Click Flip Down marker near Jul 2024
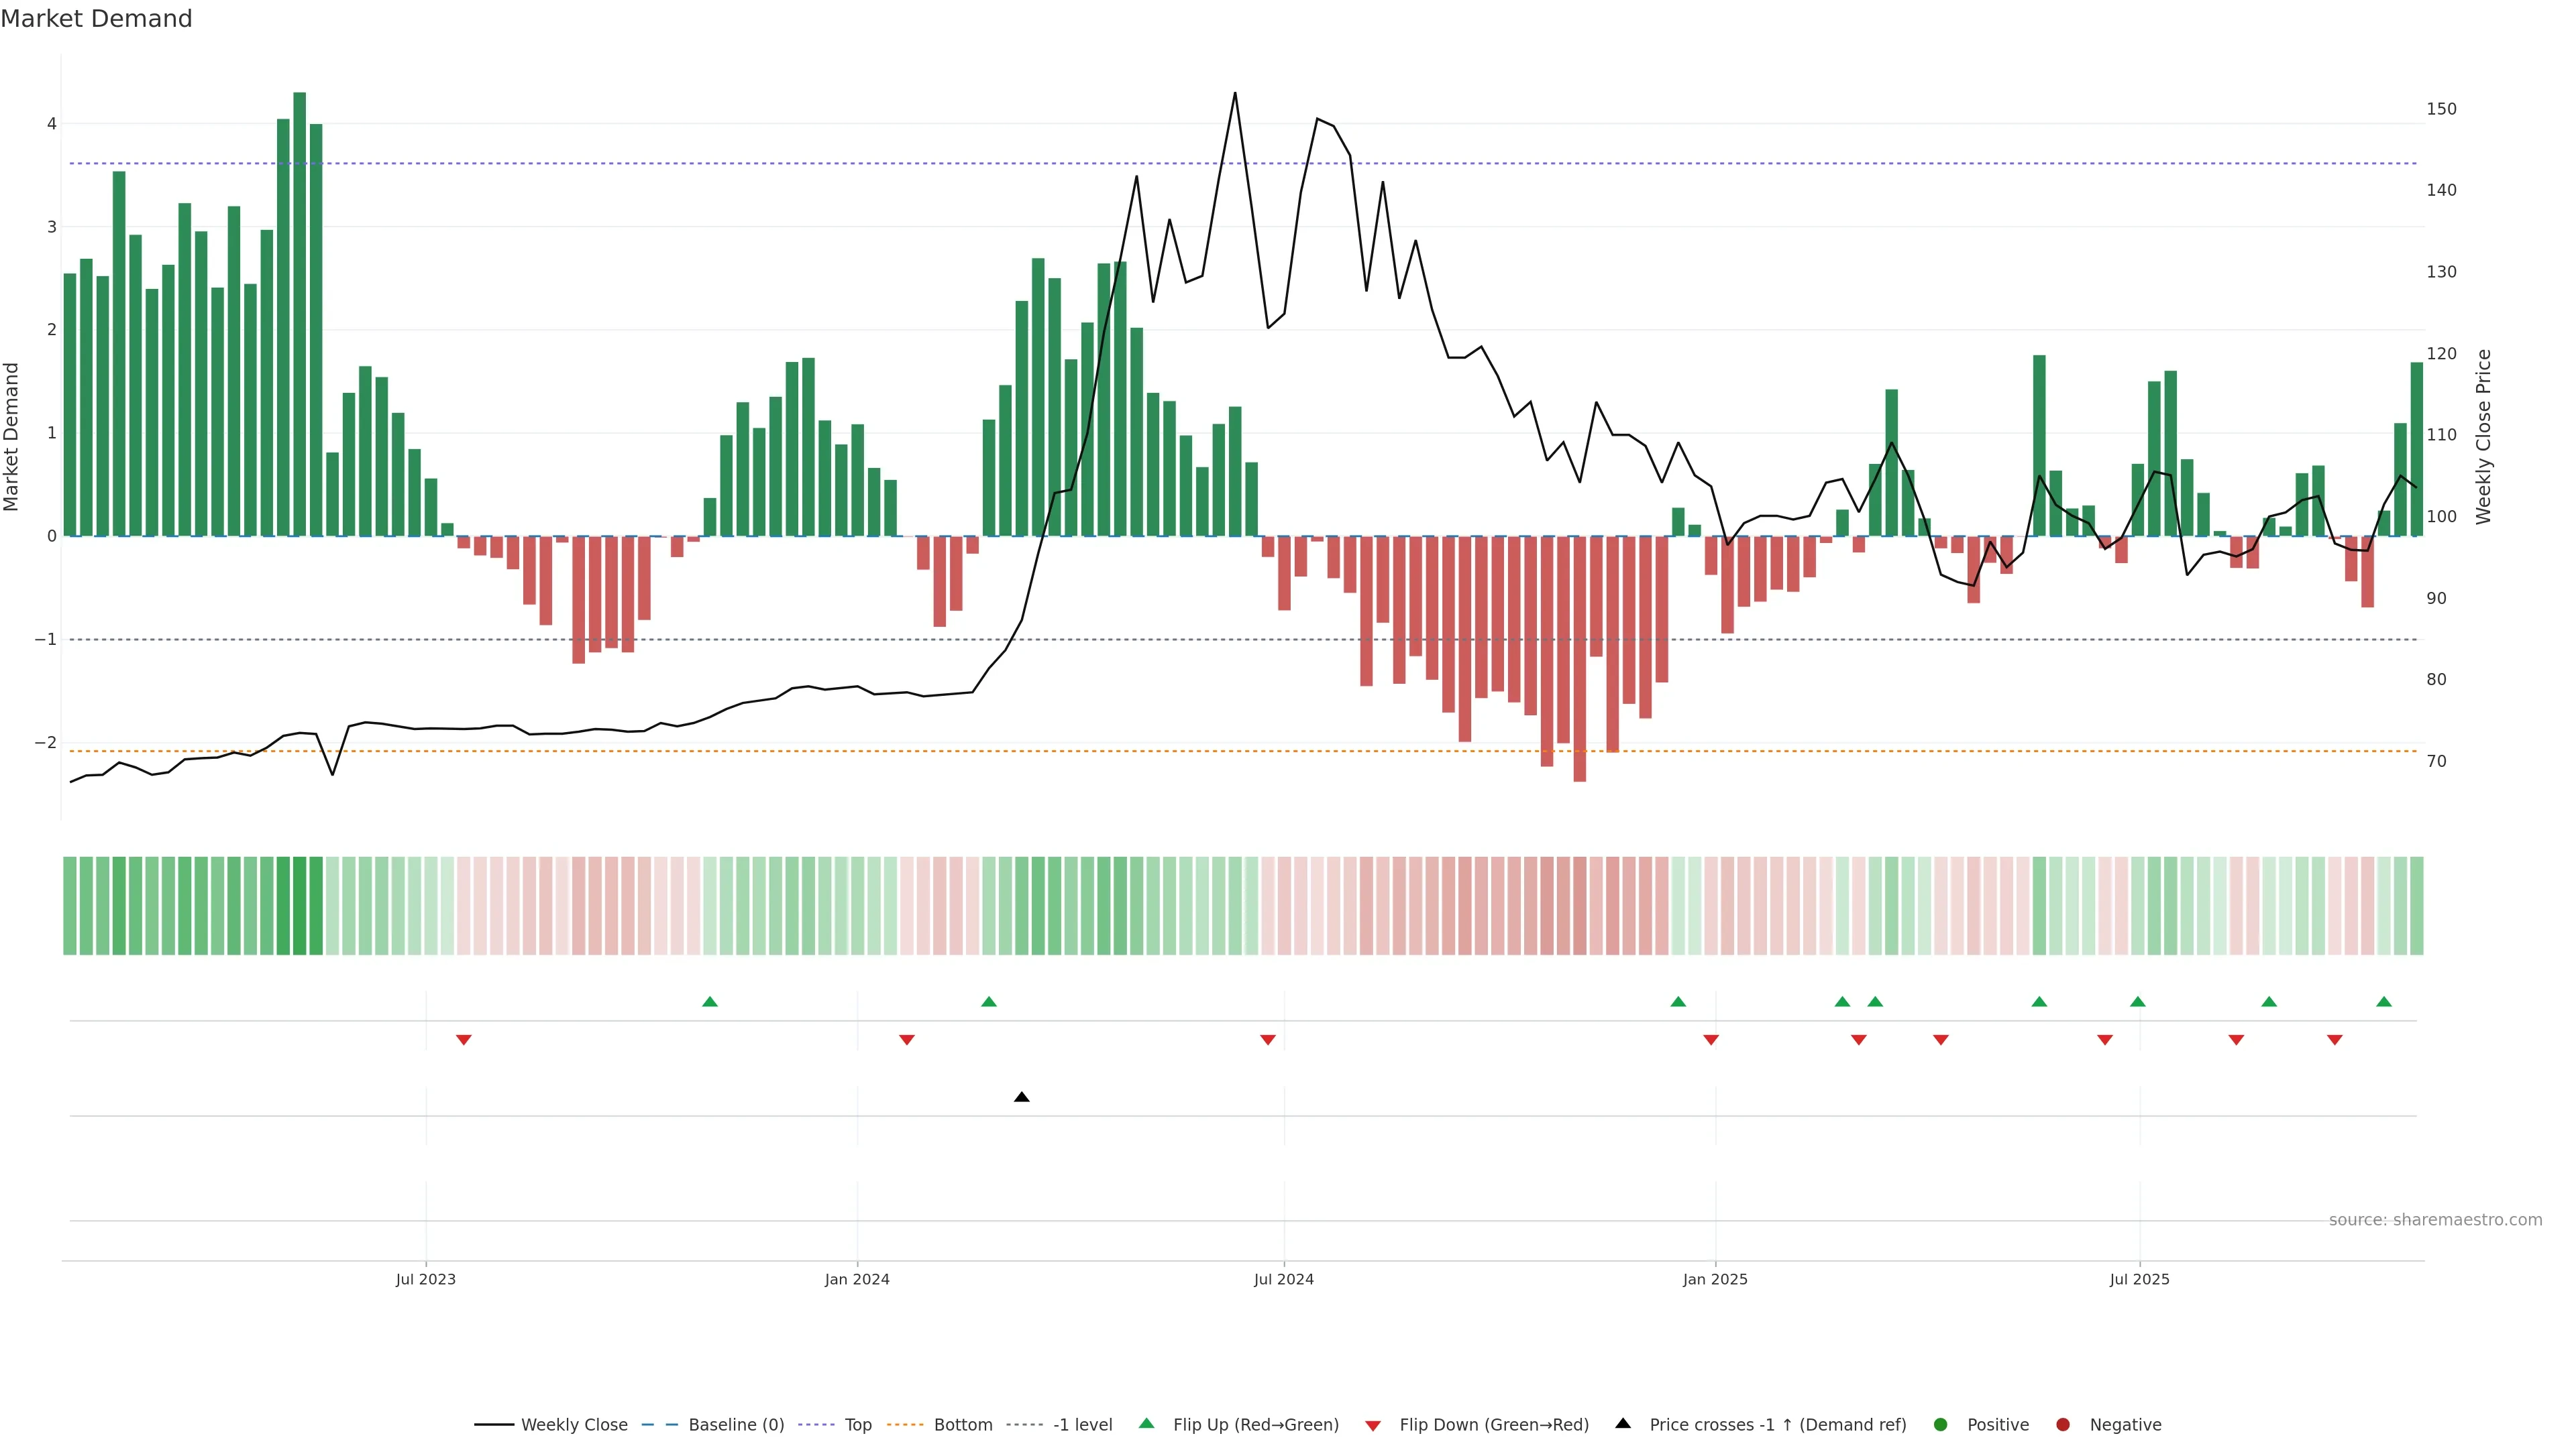2576x1448 pixels. [1267, 1040]
